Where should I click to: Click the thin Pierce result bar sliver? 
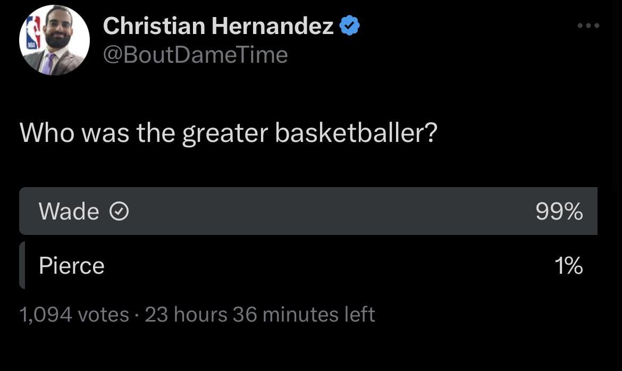coord(22,265)
